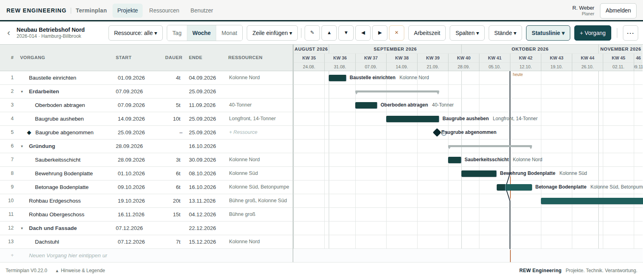Outdent the row using the left-arrow icon

pos(363,33)
